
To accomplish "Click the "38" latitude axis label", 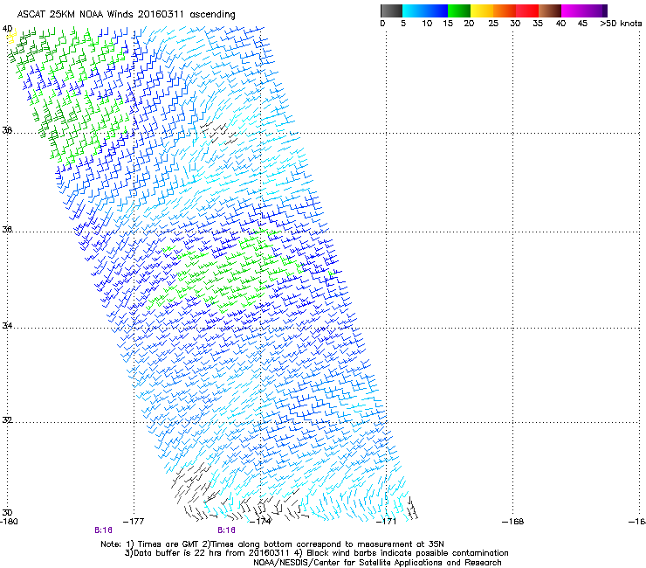I will [7, 130].
